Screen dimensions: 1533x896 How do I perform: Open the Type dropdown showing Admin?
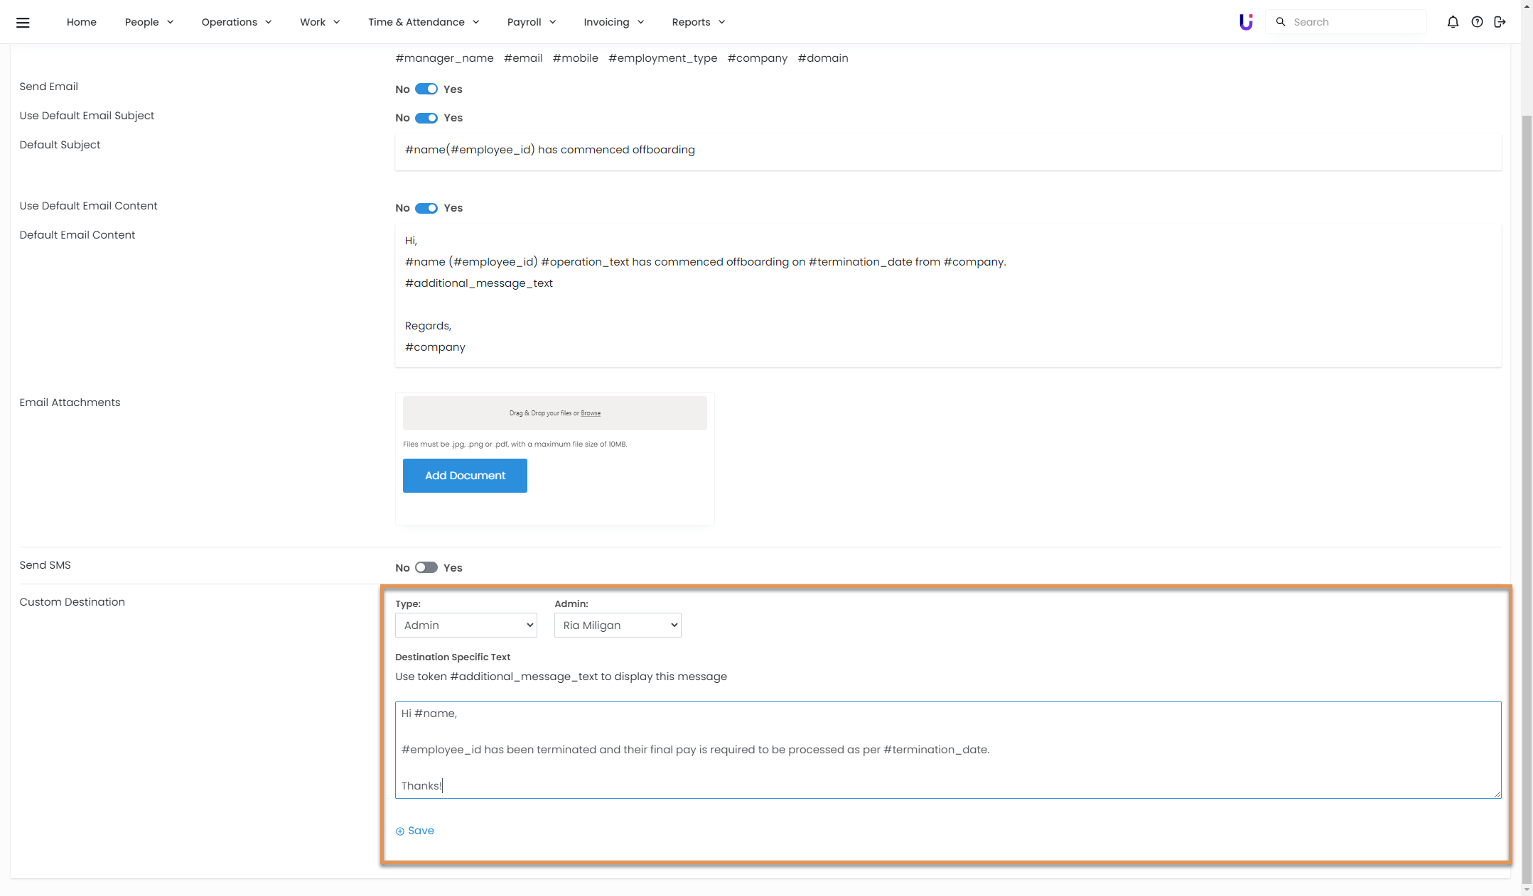point(466,625)
